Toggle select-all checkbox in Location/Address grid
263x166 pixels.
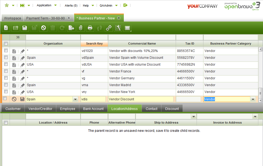click(x=6, y=123)
